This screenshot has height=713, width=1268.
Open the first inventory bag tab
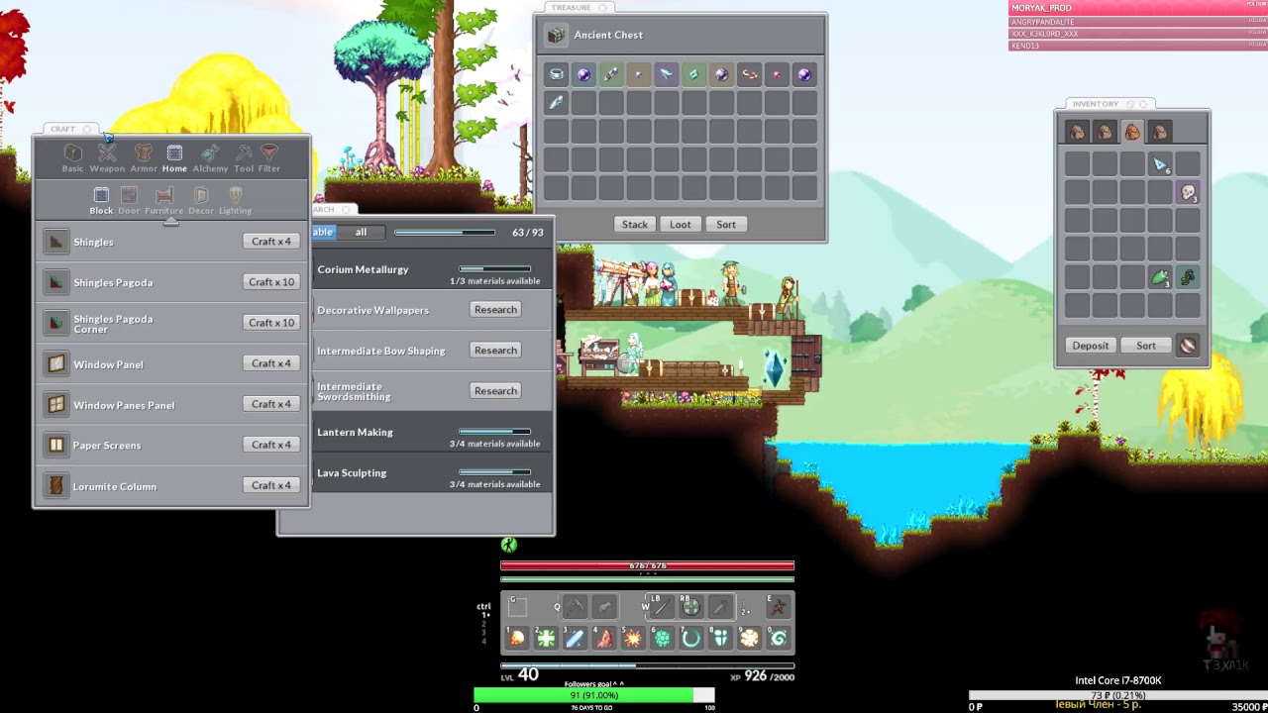[x=1077, y=132]
